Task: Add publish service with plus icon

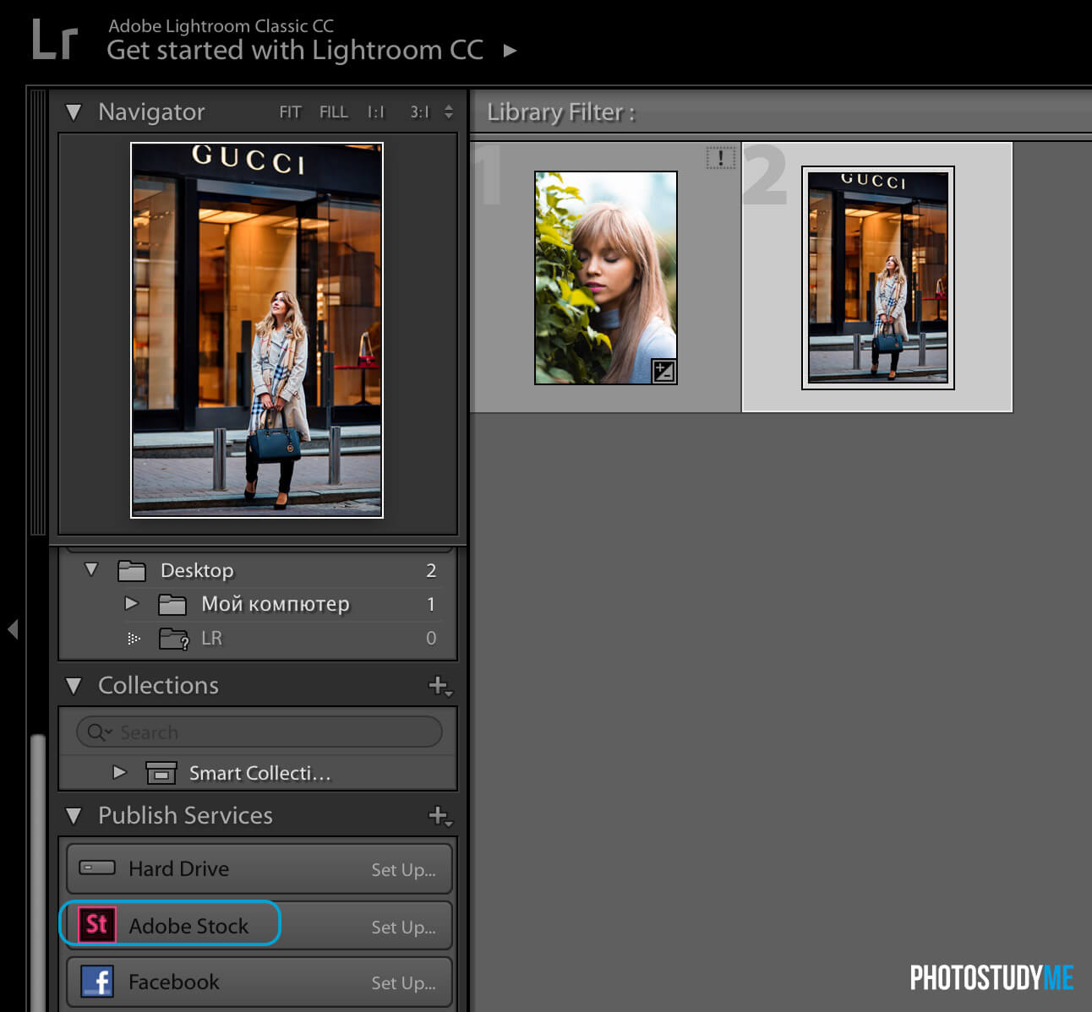Action: click(440, 816)
